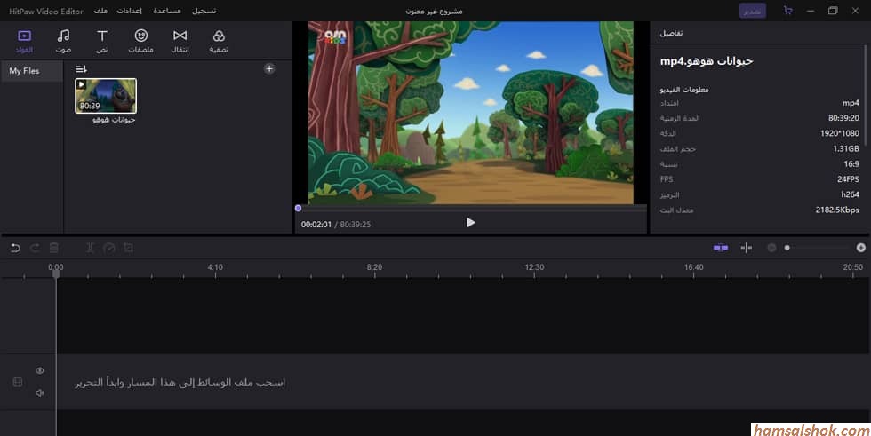Click the 1.31GB file size value
Screen dimensions: 871x436
pyautogui.click(x=845, y=148)
